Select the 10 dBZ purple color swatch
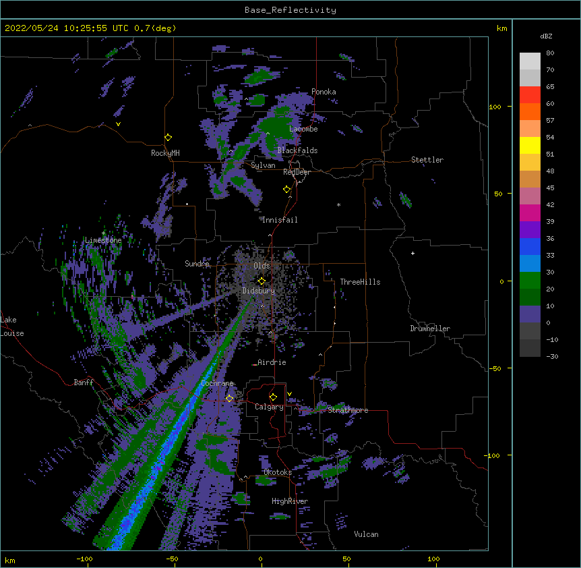 pyautogui.click(x=530, y=314)
